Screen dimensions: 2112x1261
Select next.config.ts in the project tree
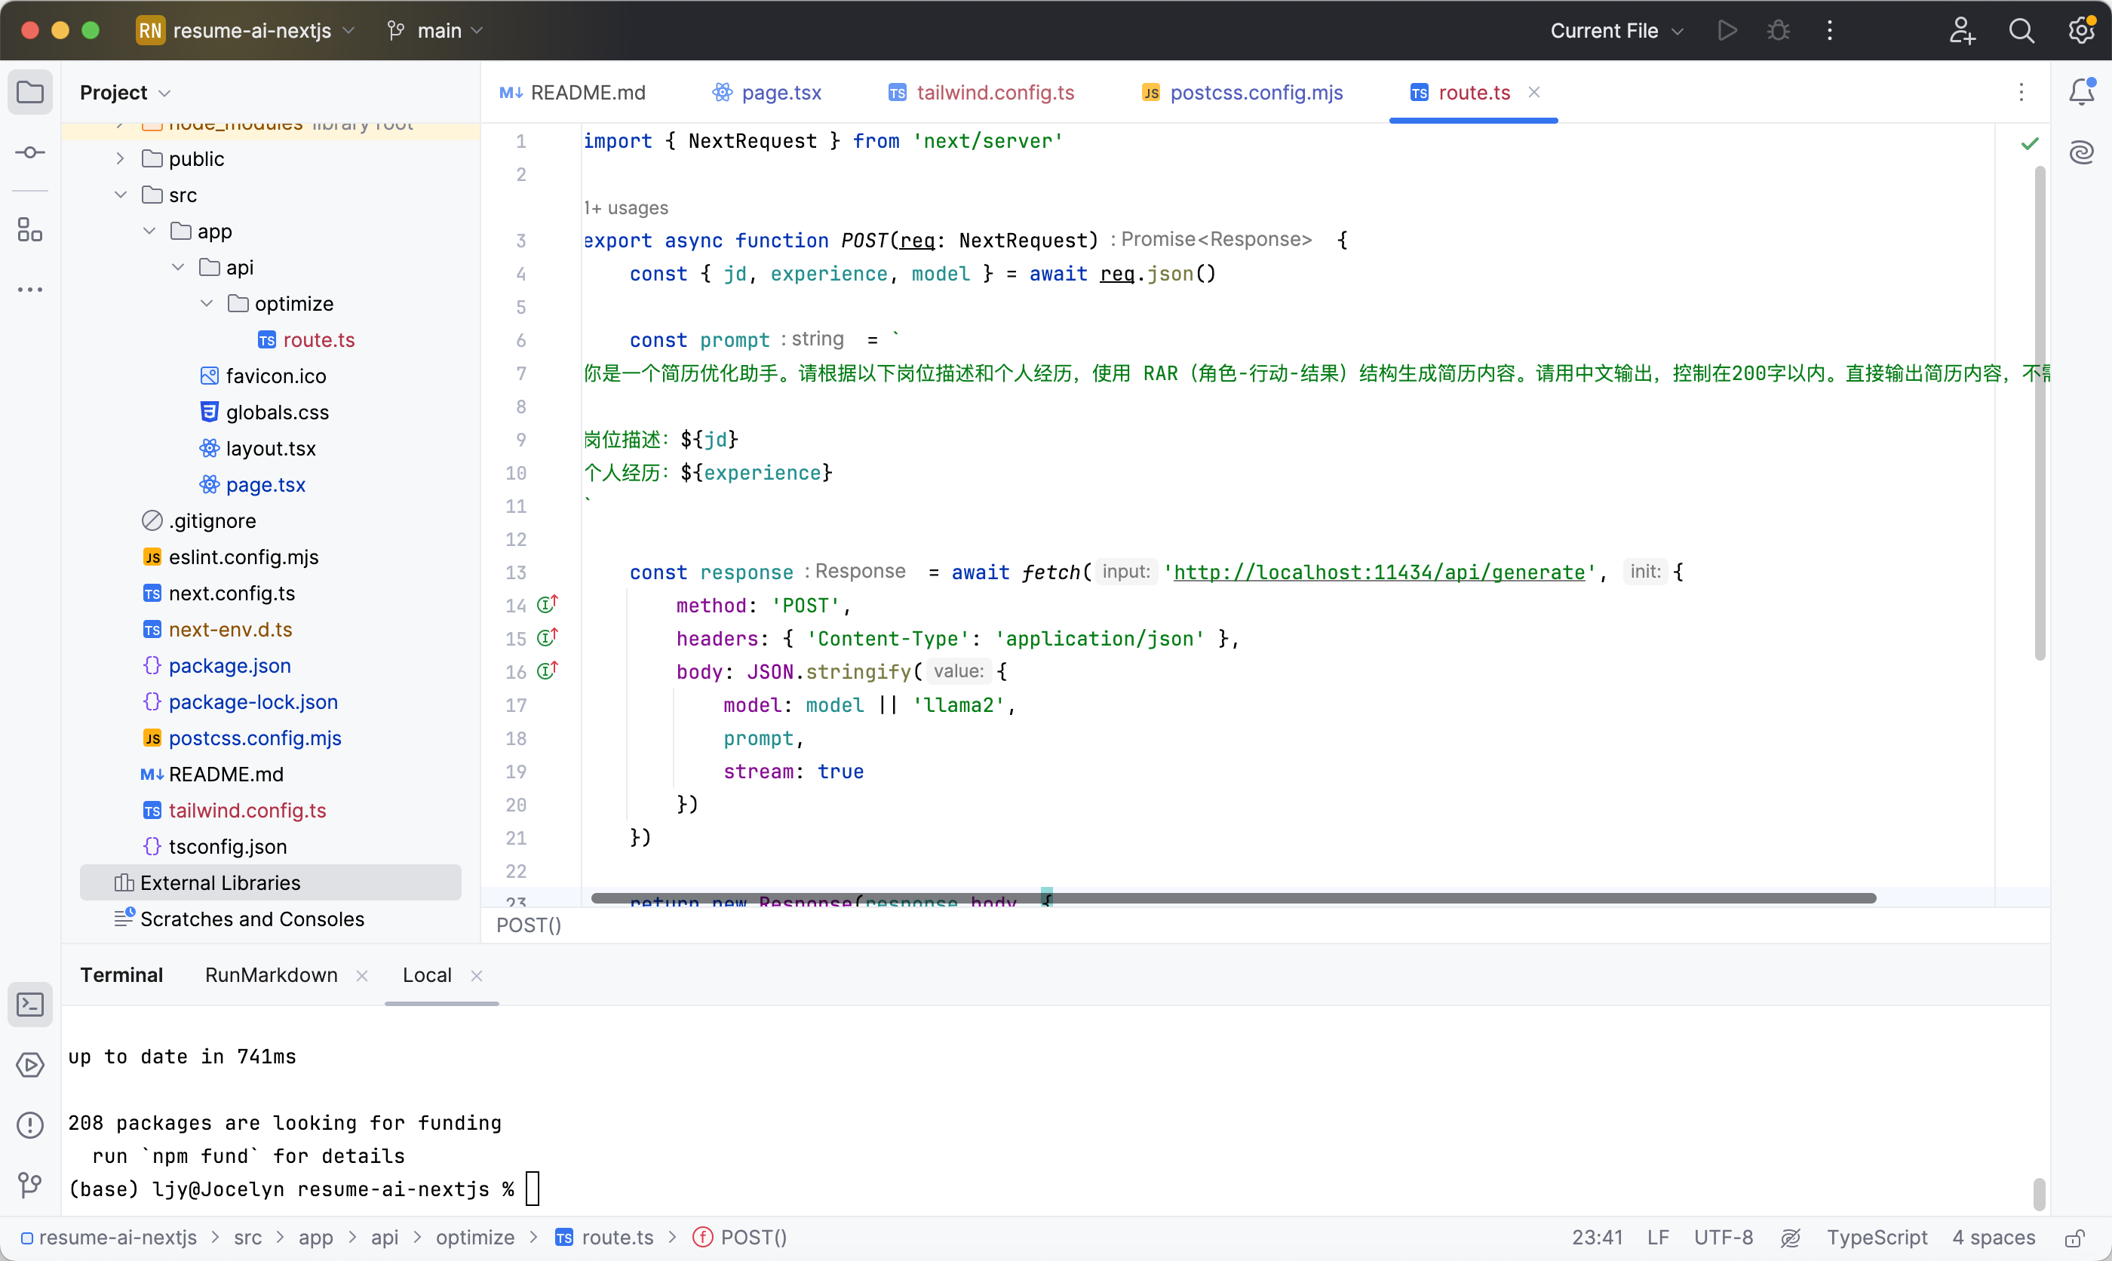tap(231, 593)
